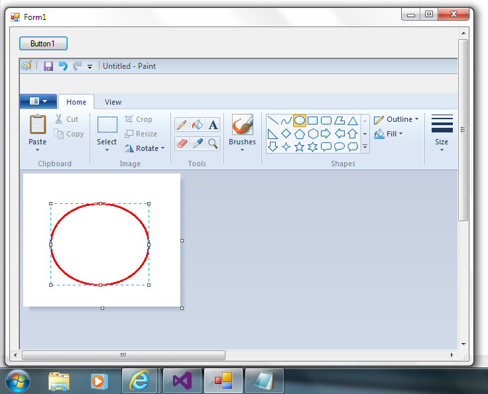The image size is (488, 394).
Task: Choose the Oval shape in Shapes gallery
Action: pyautogui.click(x=300, y=121)
